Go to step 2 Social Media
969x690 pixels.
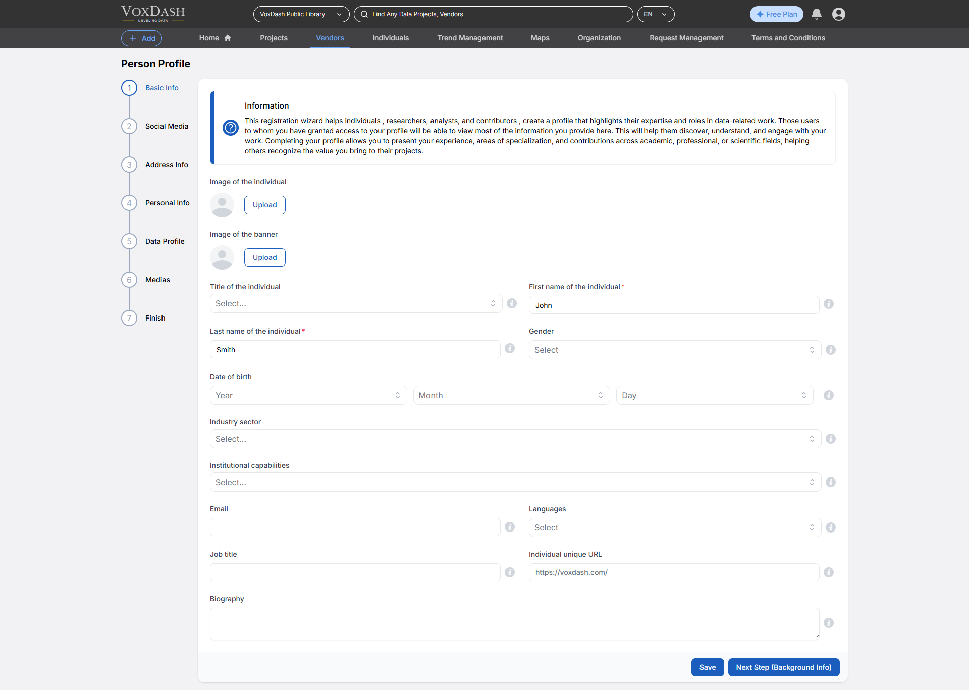click(167, 126)
